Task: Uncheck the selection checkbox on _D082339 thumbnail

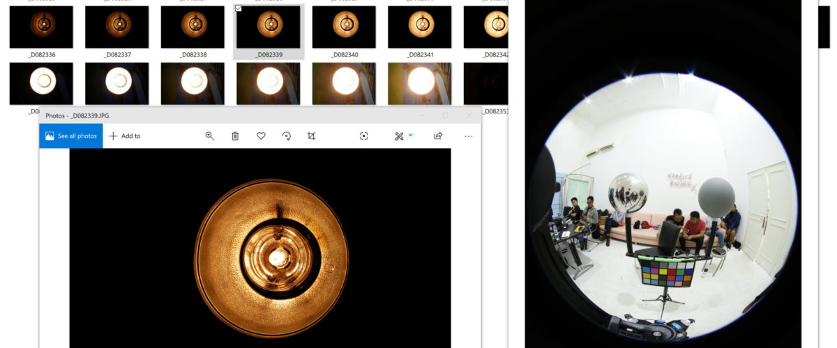Action: pos(239,8)
